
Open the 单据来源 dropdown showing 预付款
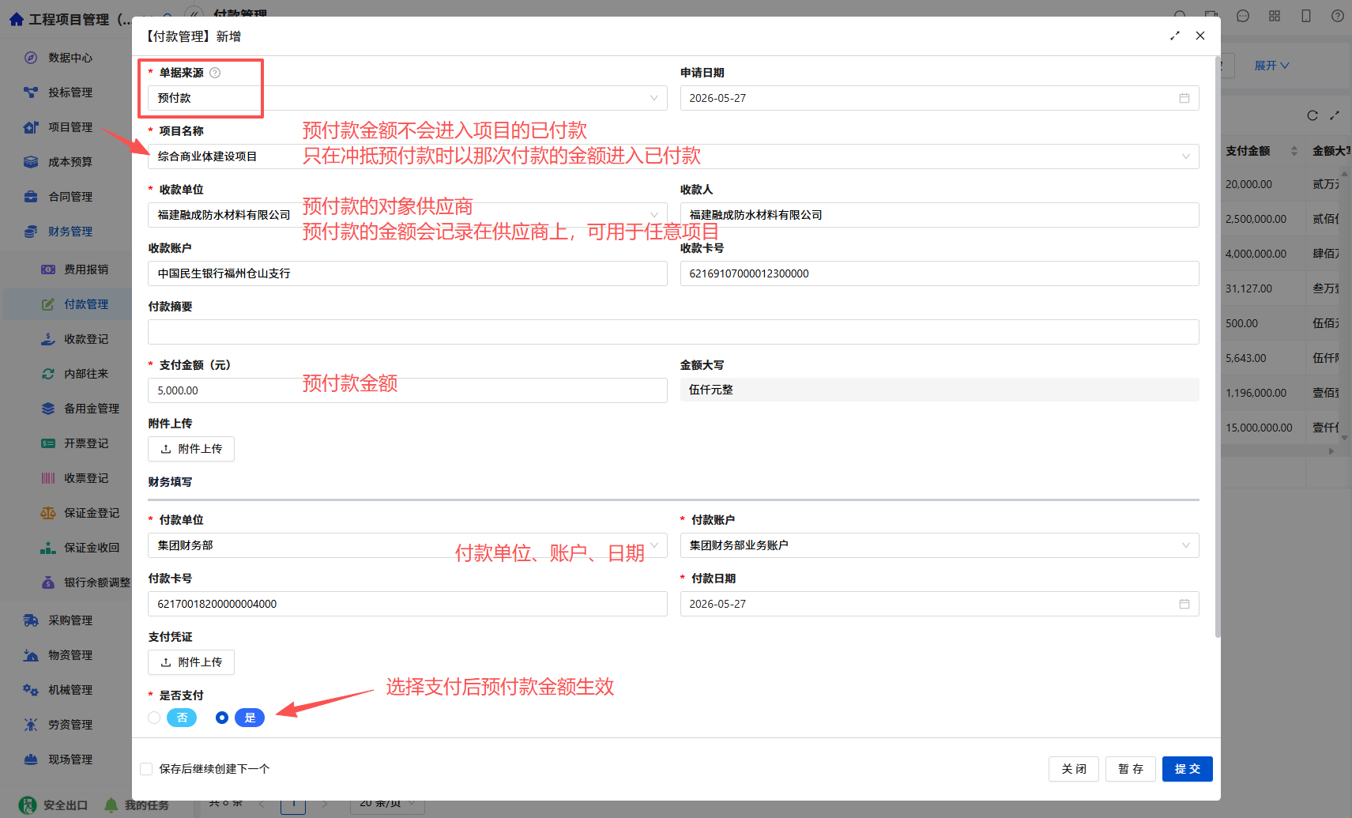pyautogui.click(x=408, y=98)
